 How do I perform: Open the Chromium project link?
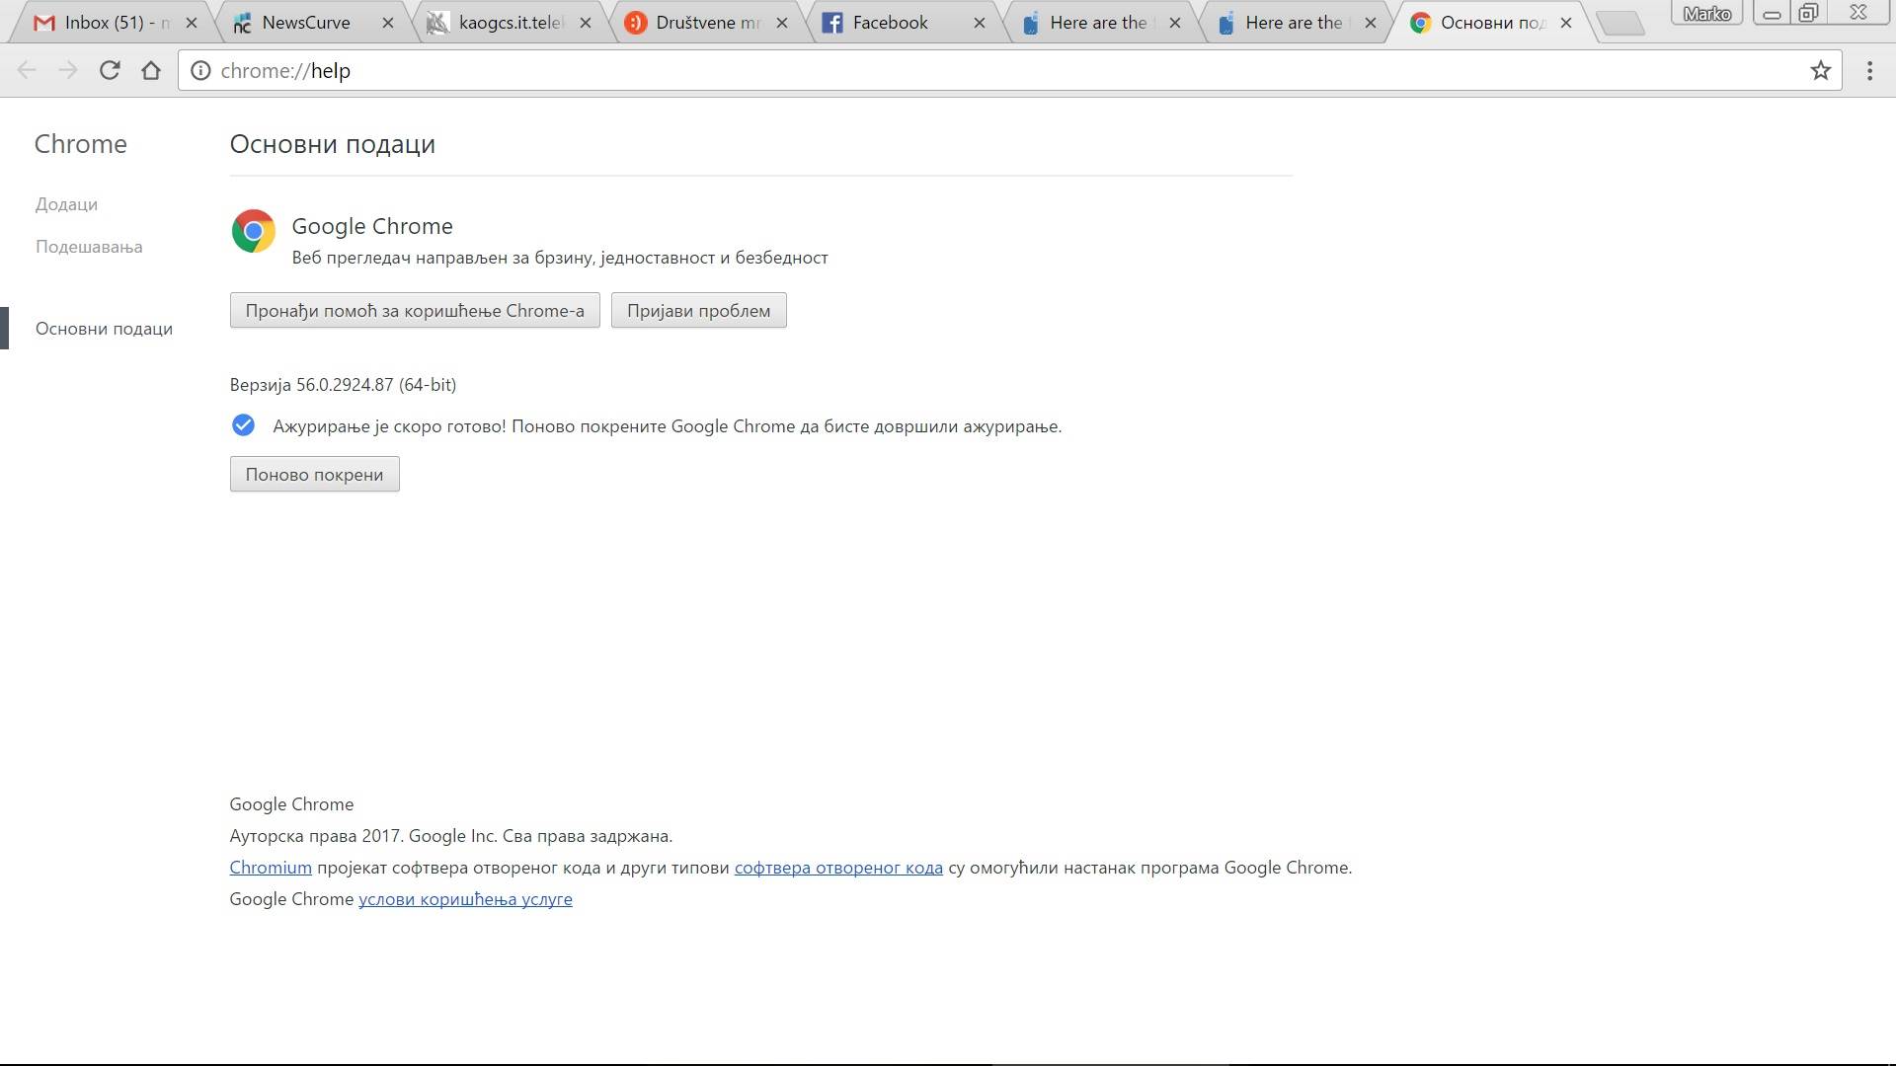[271, 868]
